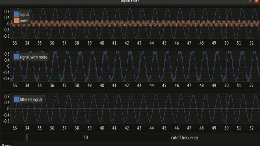Click the 'noise' legend label

click(24, 21)
